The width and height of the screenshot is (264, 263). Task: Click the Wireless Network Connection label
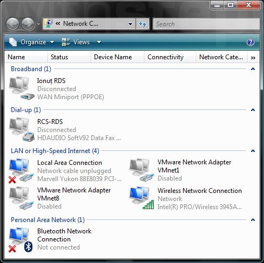point(200,191)
